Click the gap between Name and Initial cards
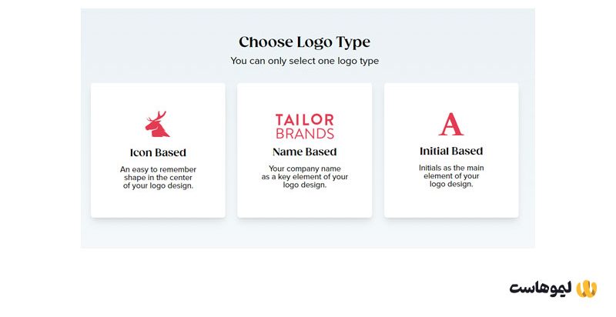616x317 pixels. pyautogui.click(x=378, y=150)
